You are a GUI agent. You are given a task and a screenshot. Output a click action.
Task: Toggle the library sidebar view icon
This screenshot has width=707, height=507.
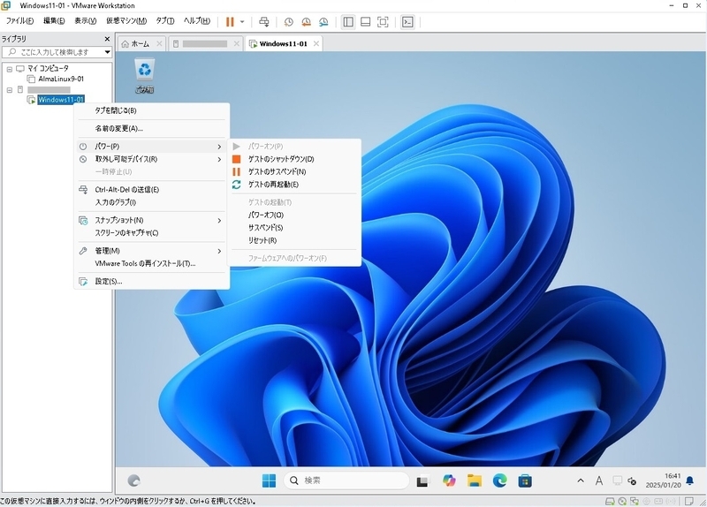[348, 22]
